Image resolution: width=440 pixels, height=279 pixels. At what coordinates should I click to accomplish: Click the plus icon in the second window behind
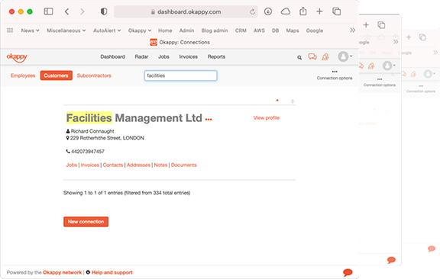[366, 25]
